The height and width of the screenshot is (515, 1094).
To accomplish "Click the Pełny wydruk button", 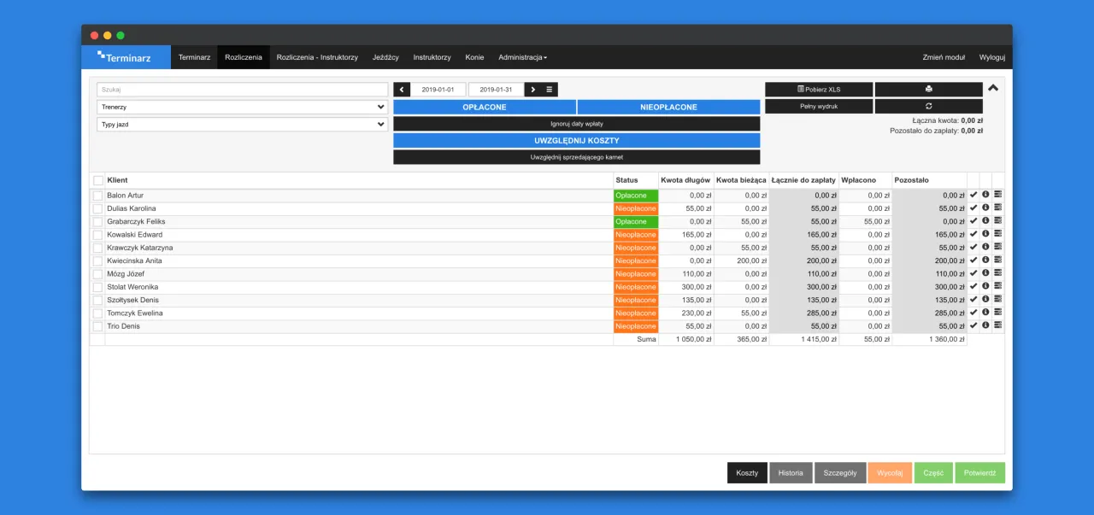I will (x=818, y=106).
